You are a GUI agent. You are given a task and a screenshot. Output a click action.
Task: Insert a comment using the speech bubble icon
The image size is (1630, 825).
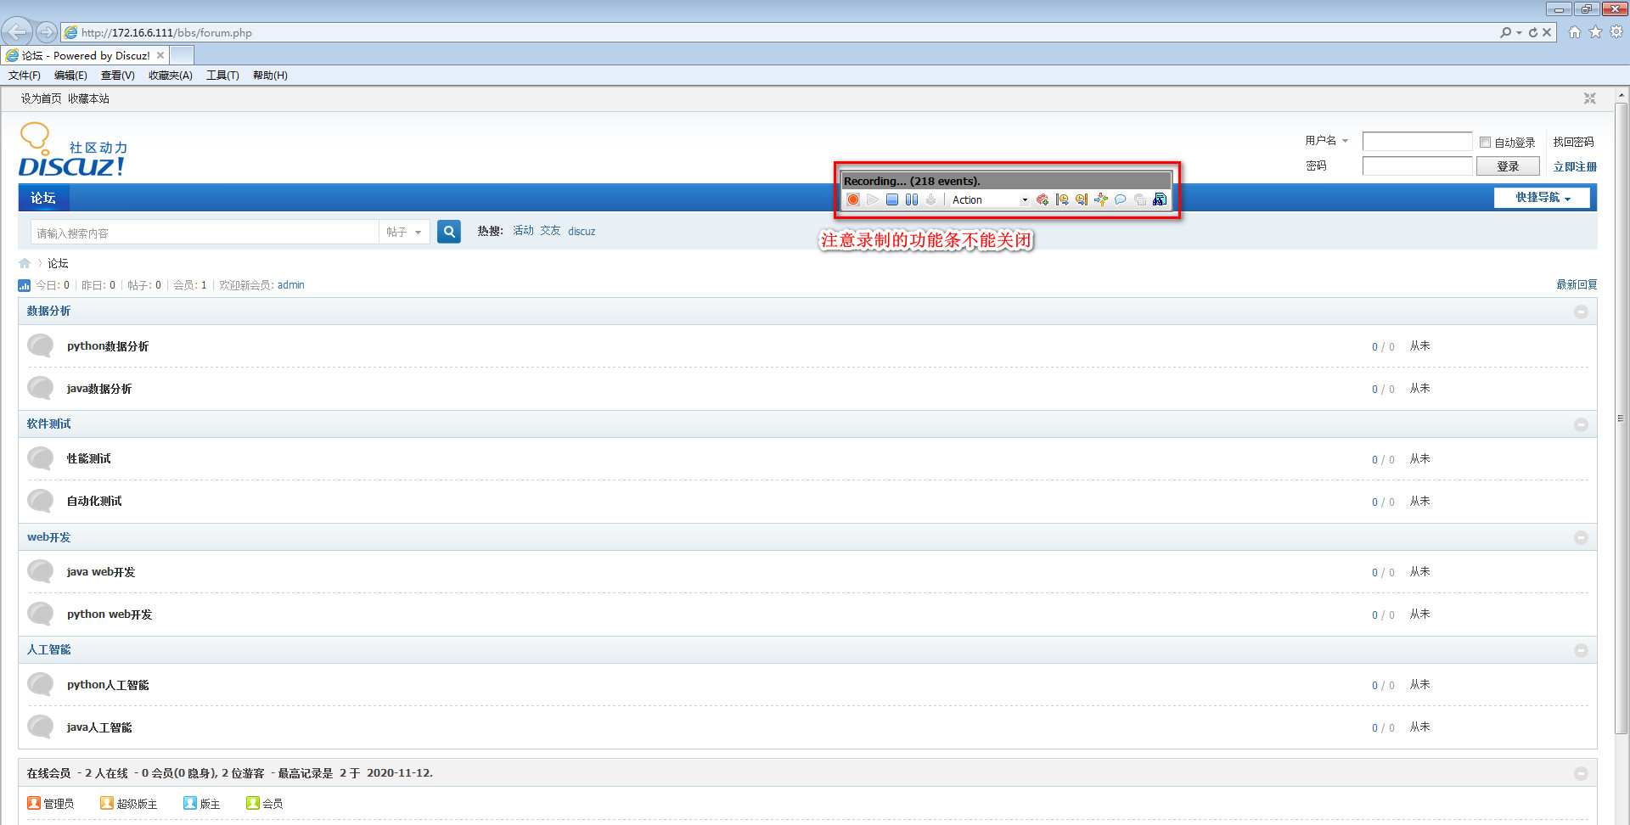(x=1121, y=199)
